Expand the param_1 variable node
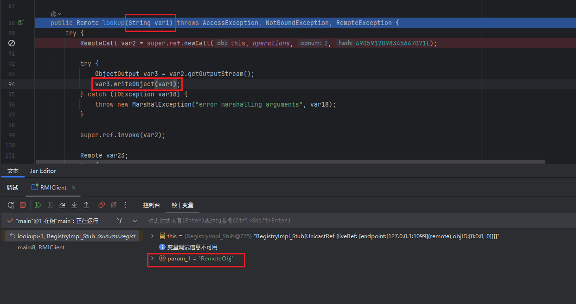Image resolution: width=576 pixels, height=304 pixels. pyautogui.click(x=152, y=259)
